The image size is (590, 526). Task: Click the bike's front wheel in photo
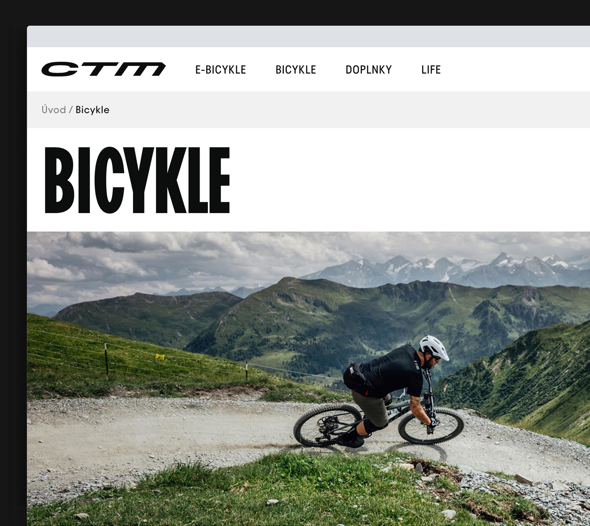pyautogui.click(x=431, y=426)
